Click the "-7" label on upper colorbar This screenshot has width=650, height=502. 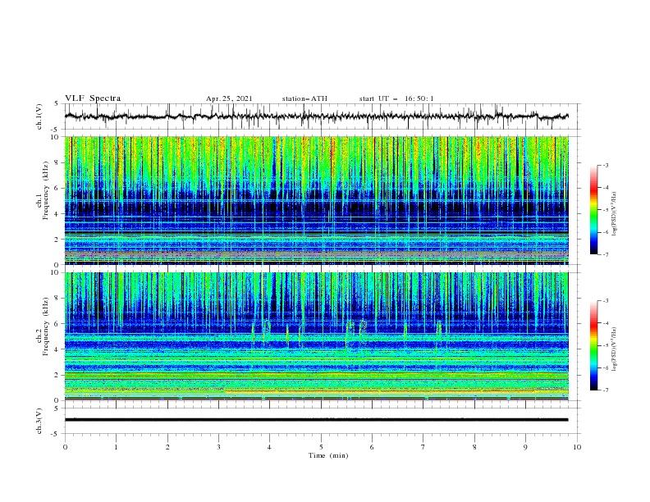pos(606,254)
